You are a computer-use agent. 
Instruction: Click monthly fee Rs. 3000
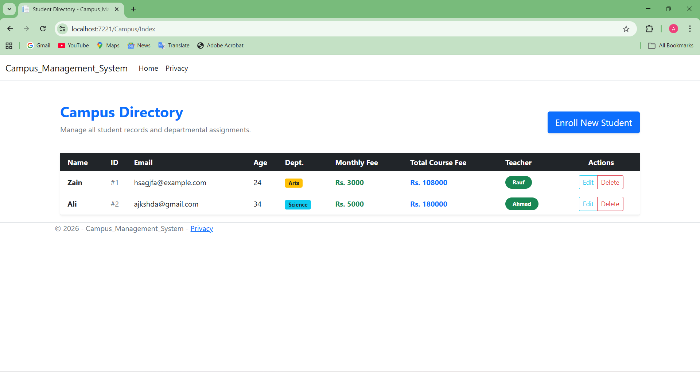pyautogui.click(x=350, y=183)
